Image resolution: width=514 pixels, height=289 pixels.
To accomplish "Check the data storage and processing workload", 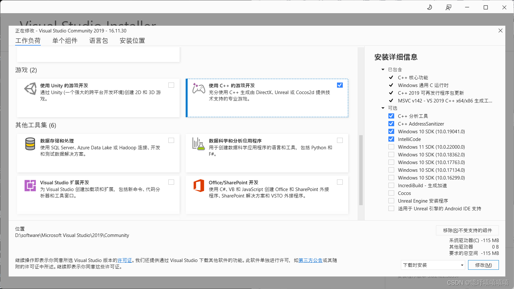I will [171, 140].
